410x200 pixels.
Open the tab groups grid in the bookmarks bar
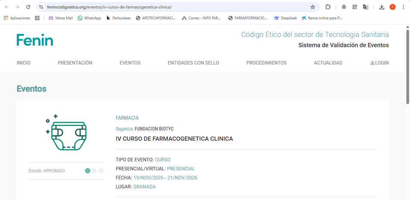point(37,18)
